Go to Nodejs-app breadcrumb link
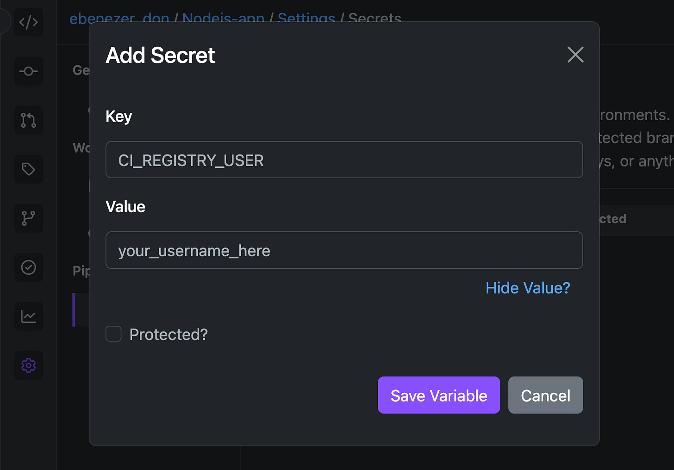Screen dimensions: 674x470 tap(224, 19)
